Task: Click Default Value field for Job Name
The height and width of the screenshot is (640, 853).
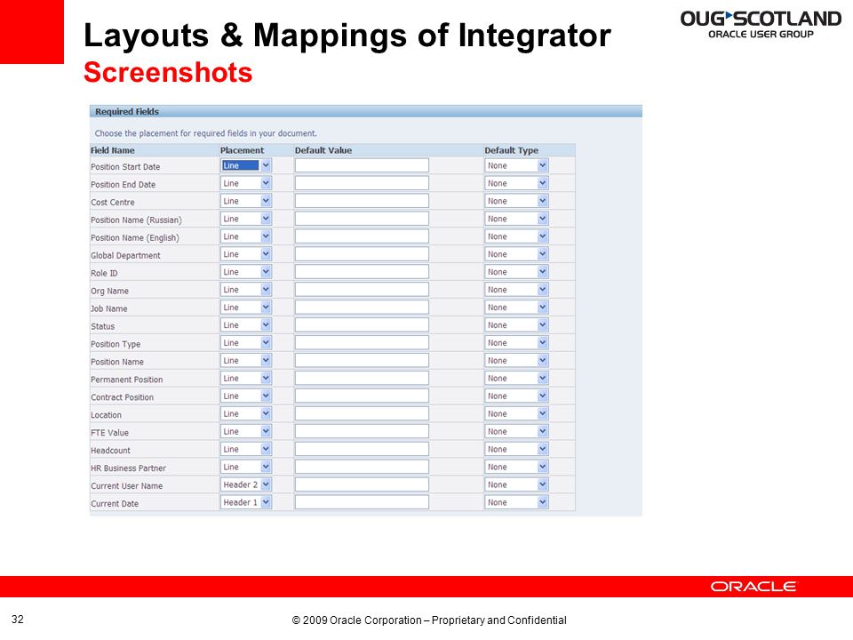Action: point(362,308)
